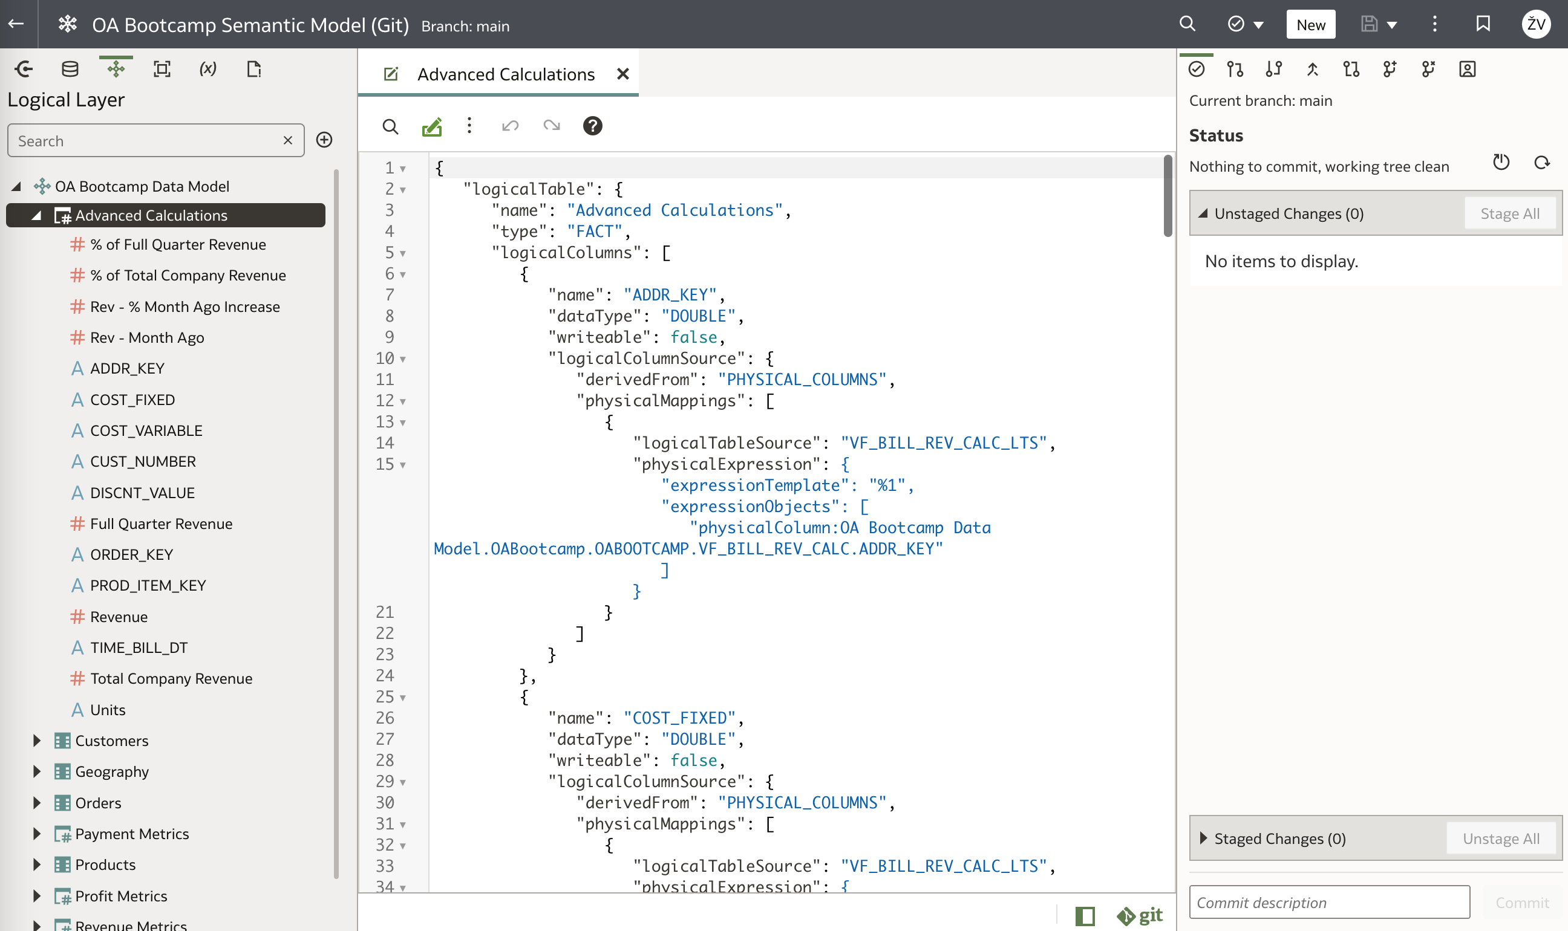Toggle the green edit pencil in editor
1568x931 pixels.
tap(432, 127)
